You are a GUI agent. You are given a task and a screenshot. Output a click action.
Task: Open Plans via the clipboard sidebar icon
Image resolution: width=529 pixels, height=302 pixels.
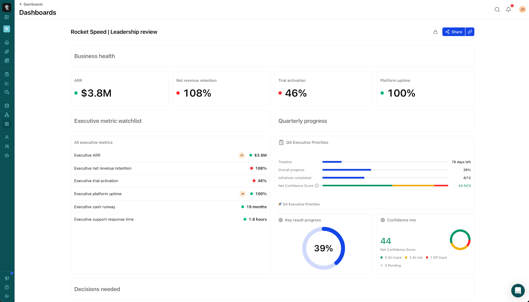click(7, 74)
